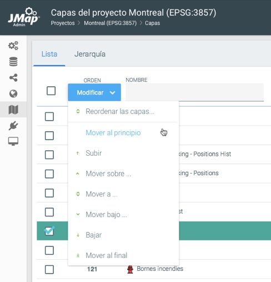Choose Mover al final menu entry
Viewport: 271px width, 282px height.
pos(107,255)
